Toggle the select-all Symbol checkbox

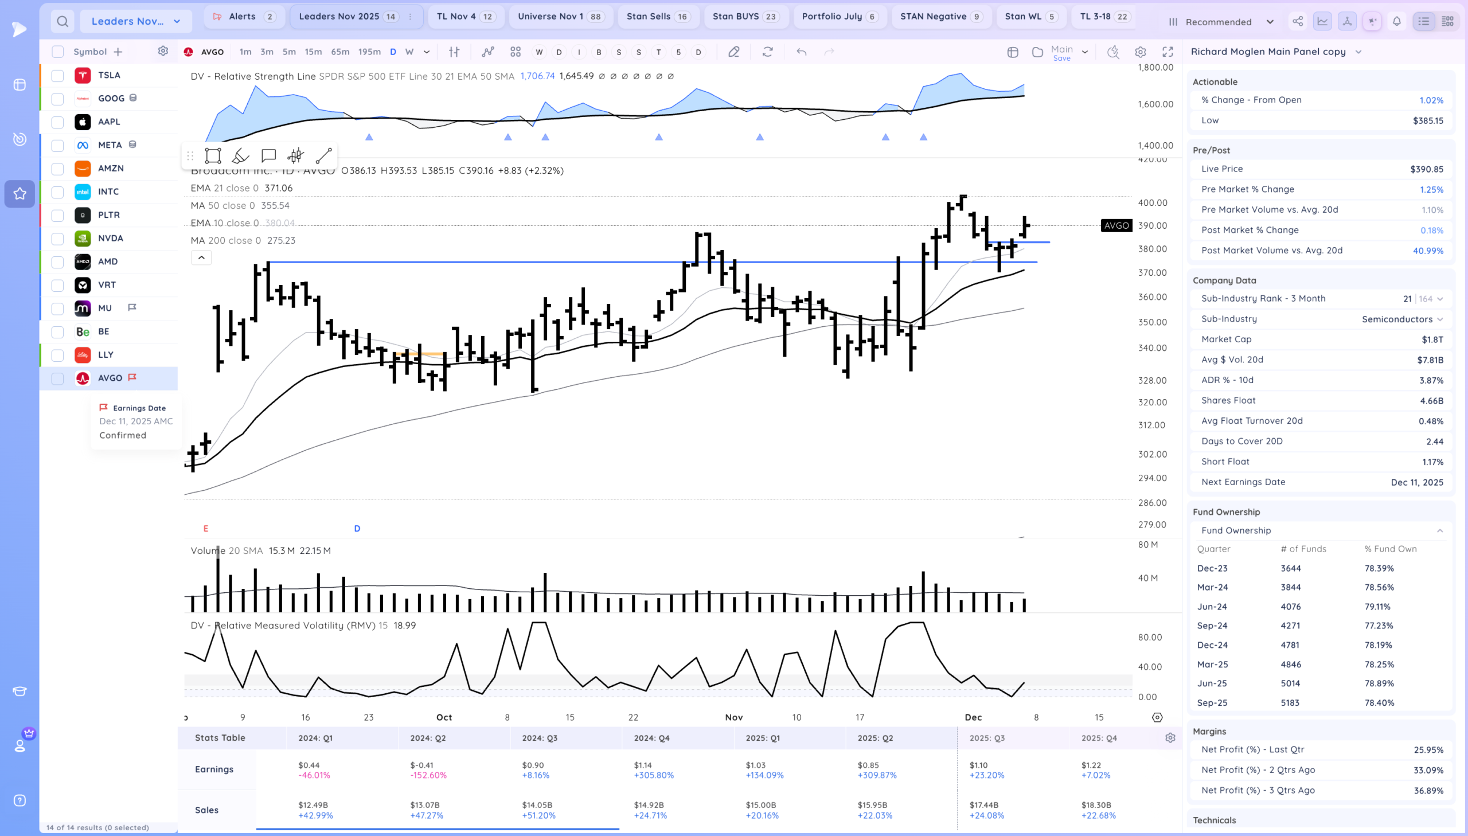[57, 52]
